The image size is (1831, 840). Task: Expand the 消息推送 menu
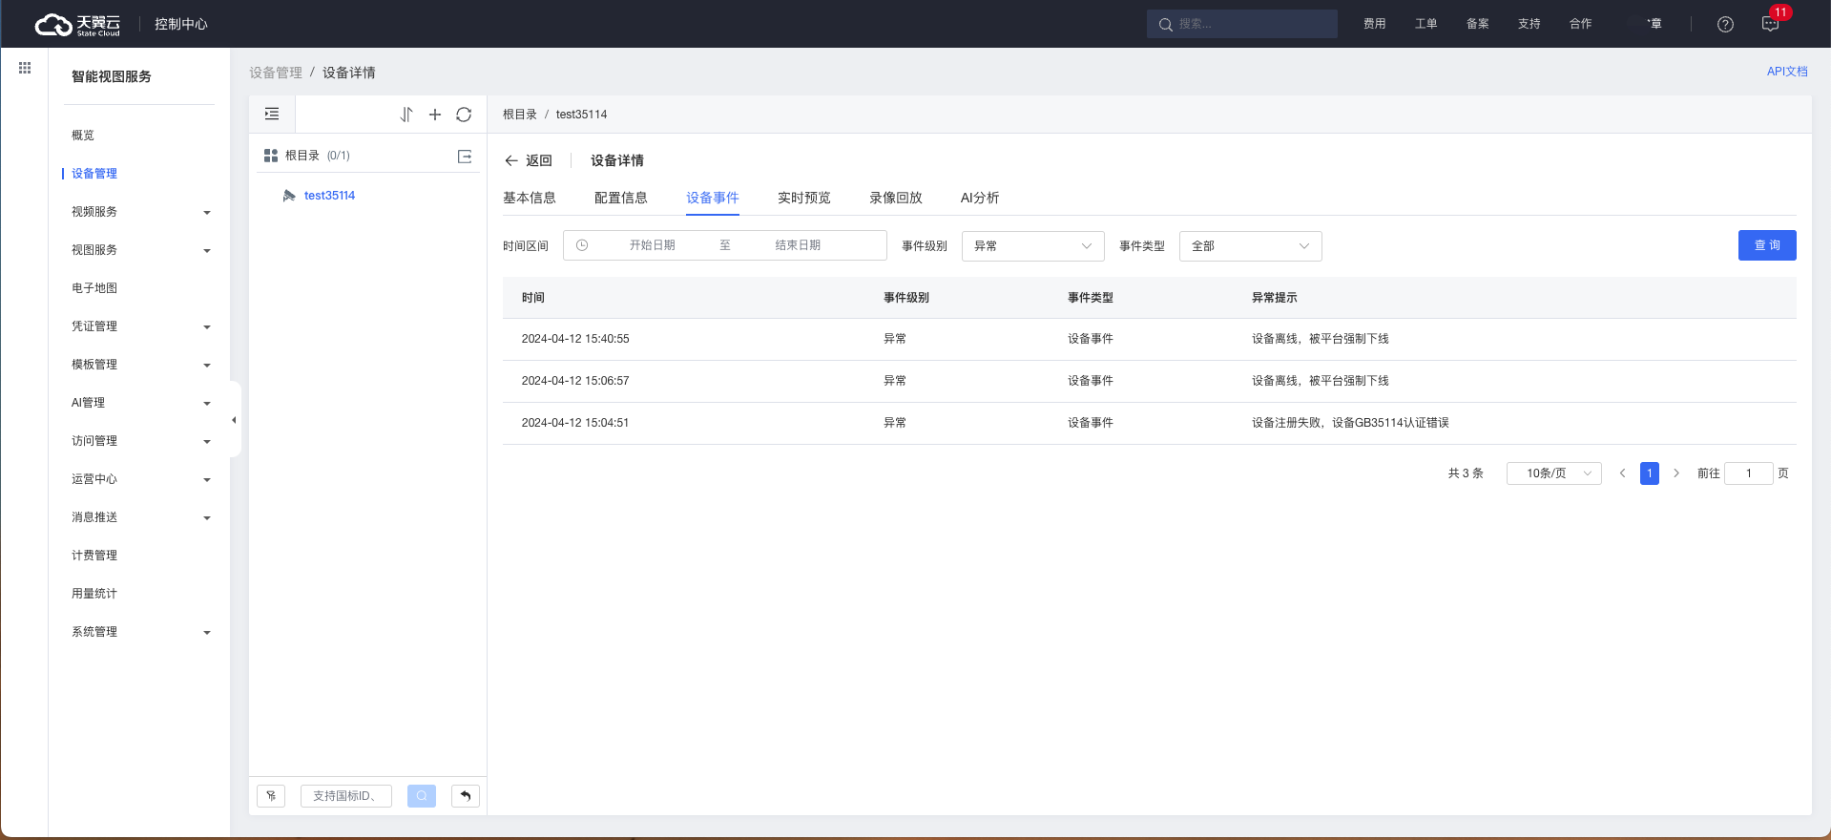click(141, 517)
